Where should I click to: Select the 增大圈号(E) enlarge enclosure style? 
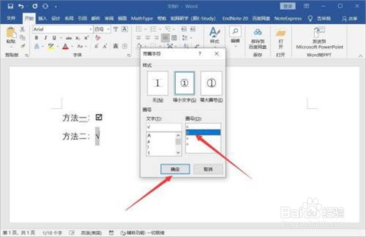pos(211,84)
